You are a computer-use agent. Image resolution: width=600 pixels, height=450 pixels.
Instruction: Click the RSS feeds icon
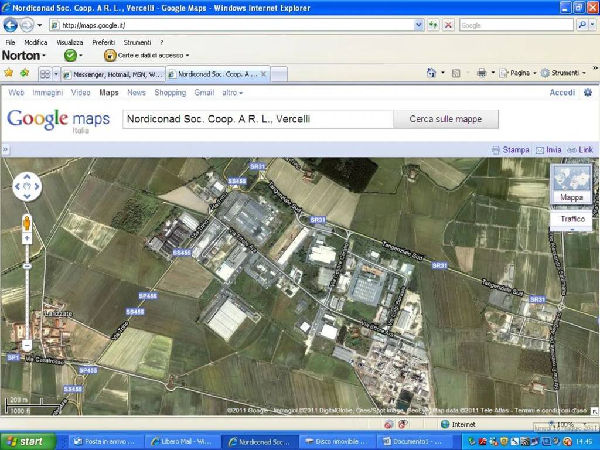tap(456, 73)
